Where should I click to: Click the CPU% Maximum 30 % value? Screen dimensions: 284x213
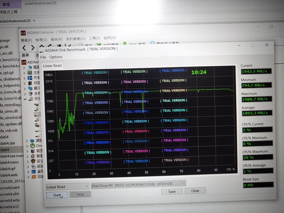pyautogui.click(x=258, y=157)
